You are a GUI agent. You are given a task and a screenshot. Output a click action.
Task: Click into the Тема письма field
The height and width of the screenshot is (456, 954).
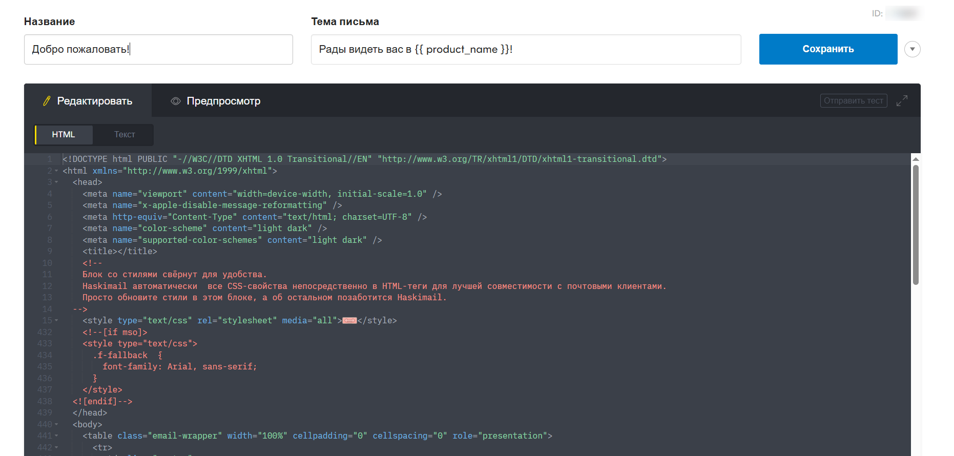point(526,49)
